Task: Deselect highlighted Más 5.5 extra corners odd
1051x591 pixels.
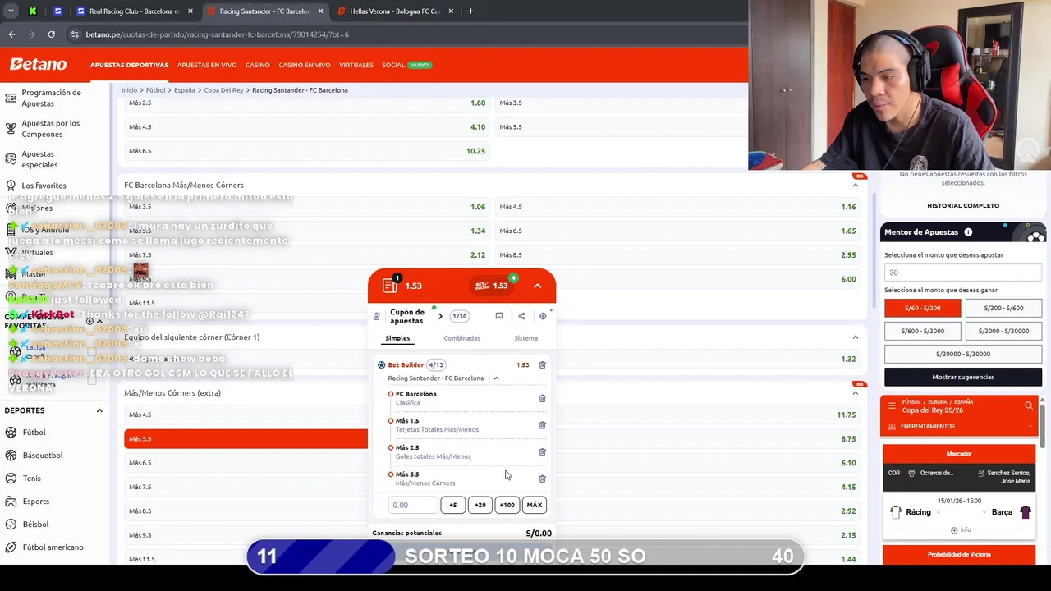Action: point(246,439)
